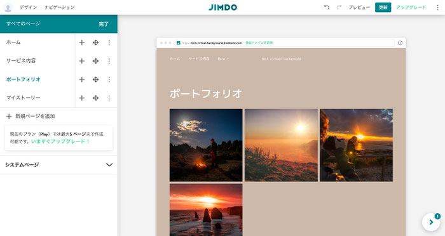
Task: Open the user profile avatar
Action: point(8,8)
